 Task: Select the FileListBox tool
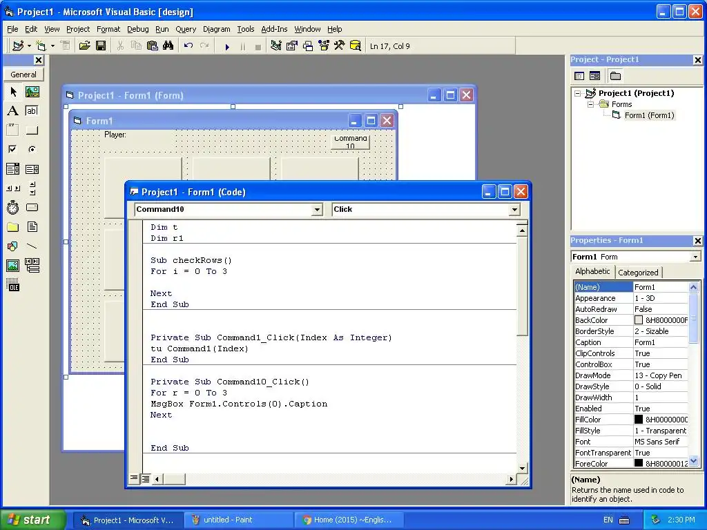(x=32, y=226)
